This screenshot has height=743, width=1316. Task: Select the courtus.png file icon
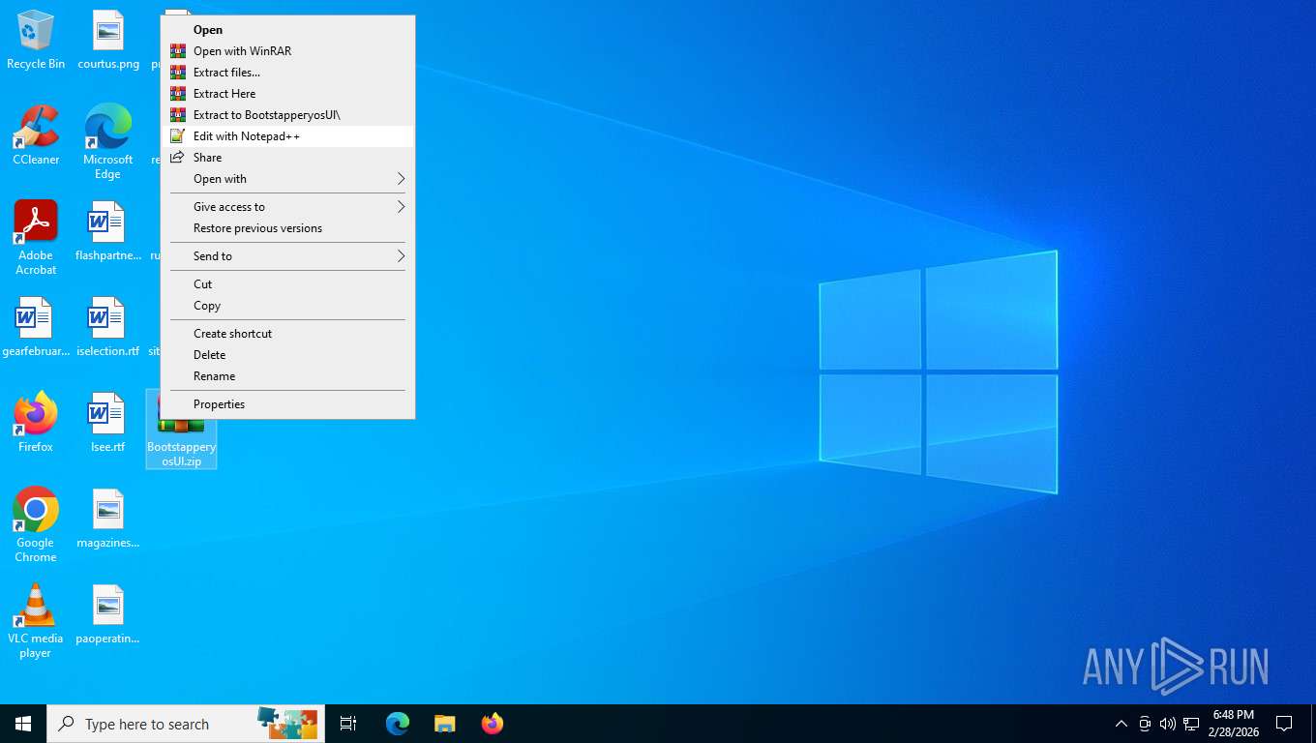(x=108, y=41)
